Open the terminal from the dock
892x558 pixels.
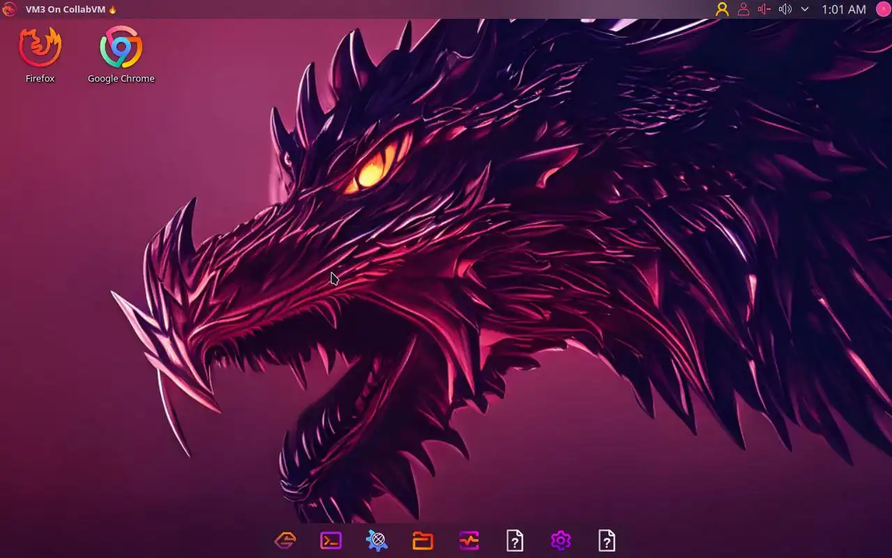pos(331,541)
